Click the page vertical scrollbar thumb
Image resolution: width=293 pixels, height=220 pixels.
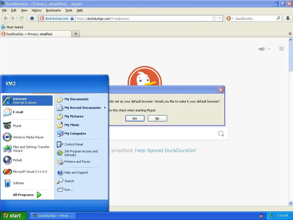click(x=290, y=56)
